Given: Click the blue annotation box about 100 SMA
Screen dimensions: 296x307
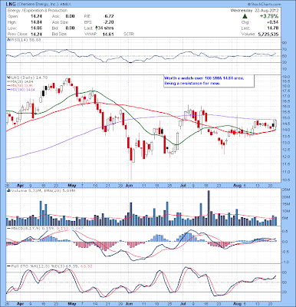Looking at the screenshot, I should click(x=209, y=81).
